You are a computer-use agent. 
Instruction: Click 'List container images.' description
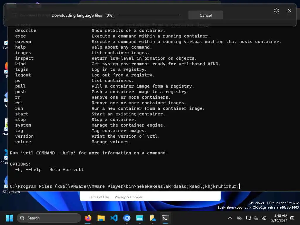point(120,53)
